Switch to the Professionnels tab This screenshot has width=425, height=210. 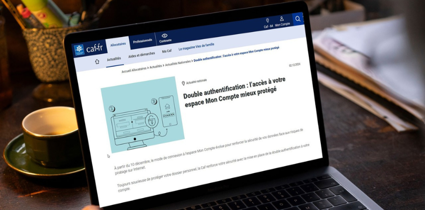tap(142, 41)
